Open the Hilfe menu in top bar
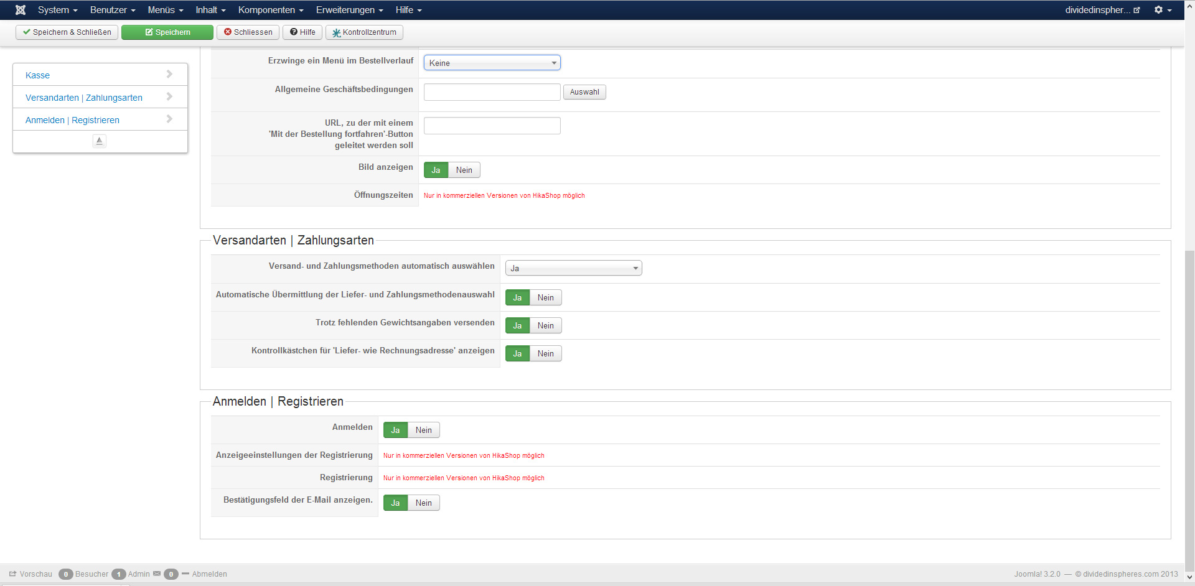 pyautogui.click(x=408, y=10)
